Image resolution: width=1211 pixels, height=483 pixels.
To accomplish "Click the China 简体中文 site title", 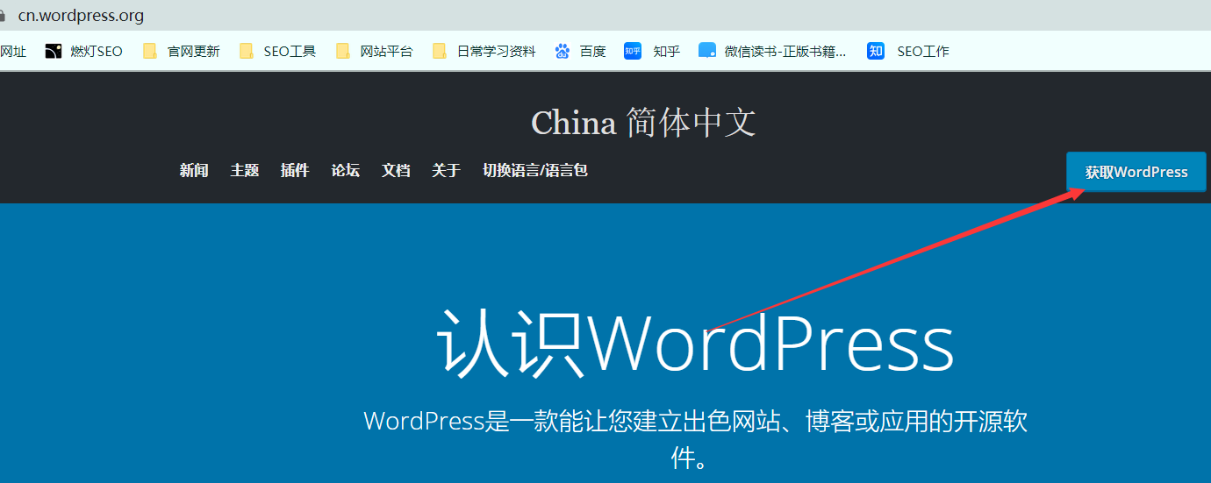I will pos(643,123).
